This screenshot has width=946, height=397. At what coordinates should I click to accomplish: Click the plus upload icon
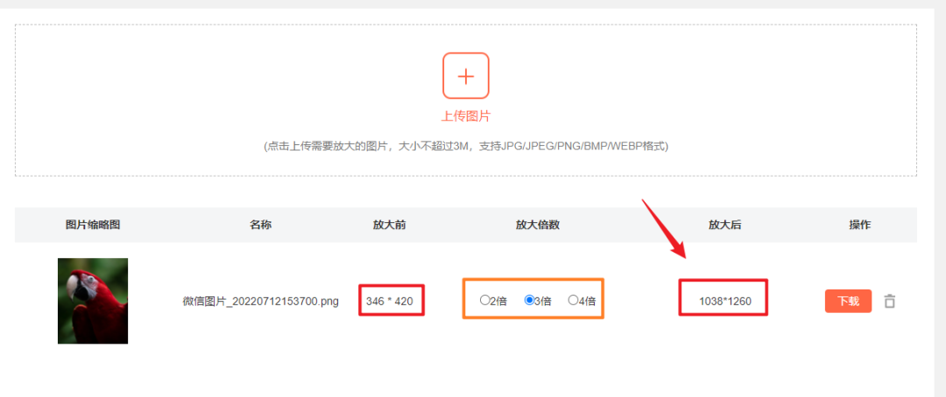466,75
